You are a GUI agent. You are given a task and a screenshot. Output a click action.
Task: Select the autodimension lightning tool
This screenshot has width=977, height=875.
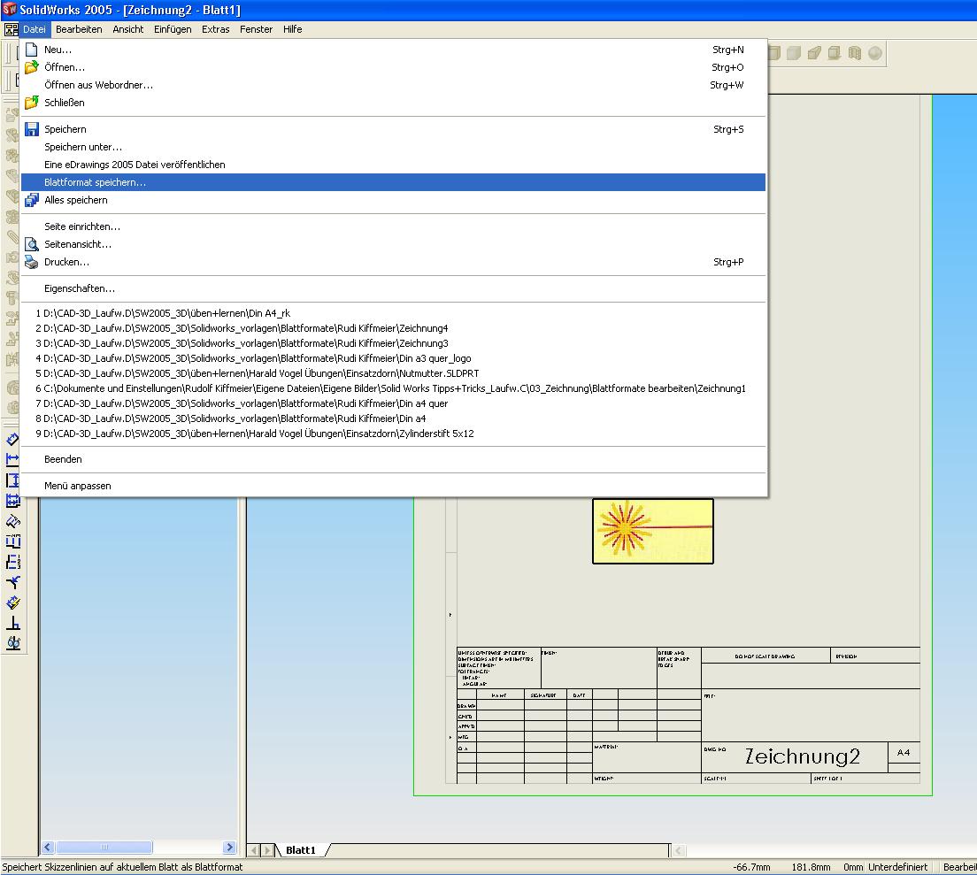click(x=12, y=603)
